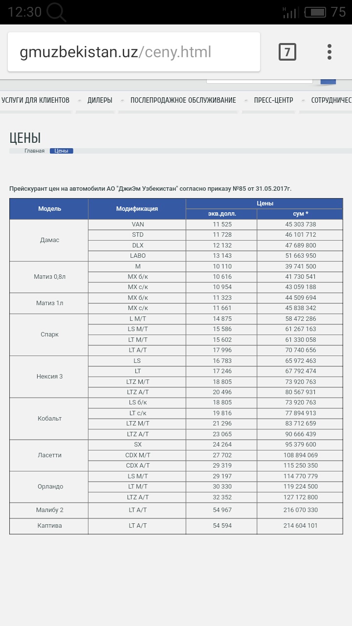Screen dimensions: 352x626
Task: Tap the search magnifier icon in status bar
Action: (56, 12)
